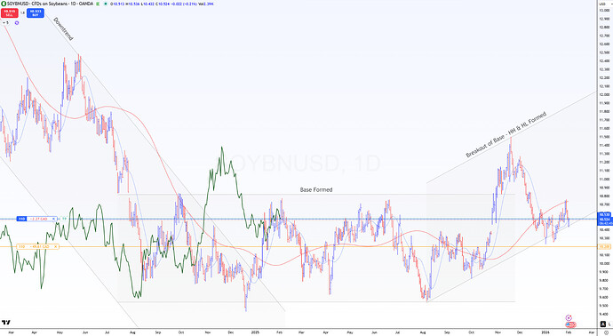Click the purple event marker above Feb
The image size is (613, 336).
(569, 318)
